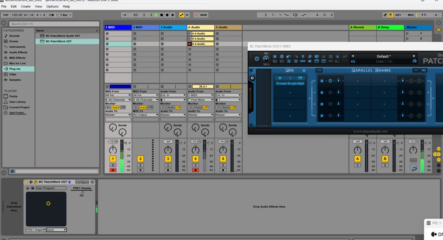Click the Session Record circle button
The image size is (443, 240).
(196, 15)
